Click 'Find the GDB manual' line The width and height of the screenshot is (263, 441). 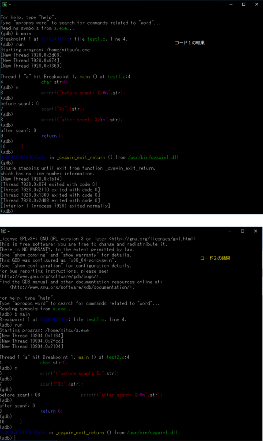coord(81,282)
